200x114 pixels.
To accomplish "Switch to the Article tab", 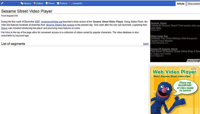I will [181, 4].
